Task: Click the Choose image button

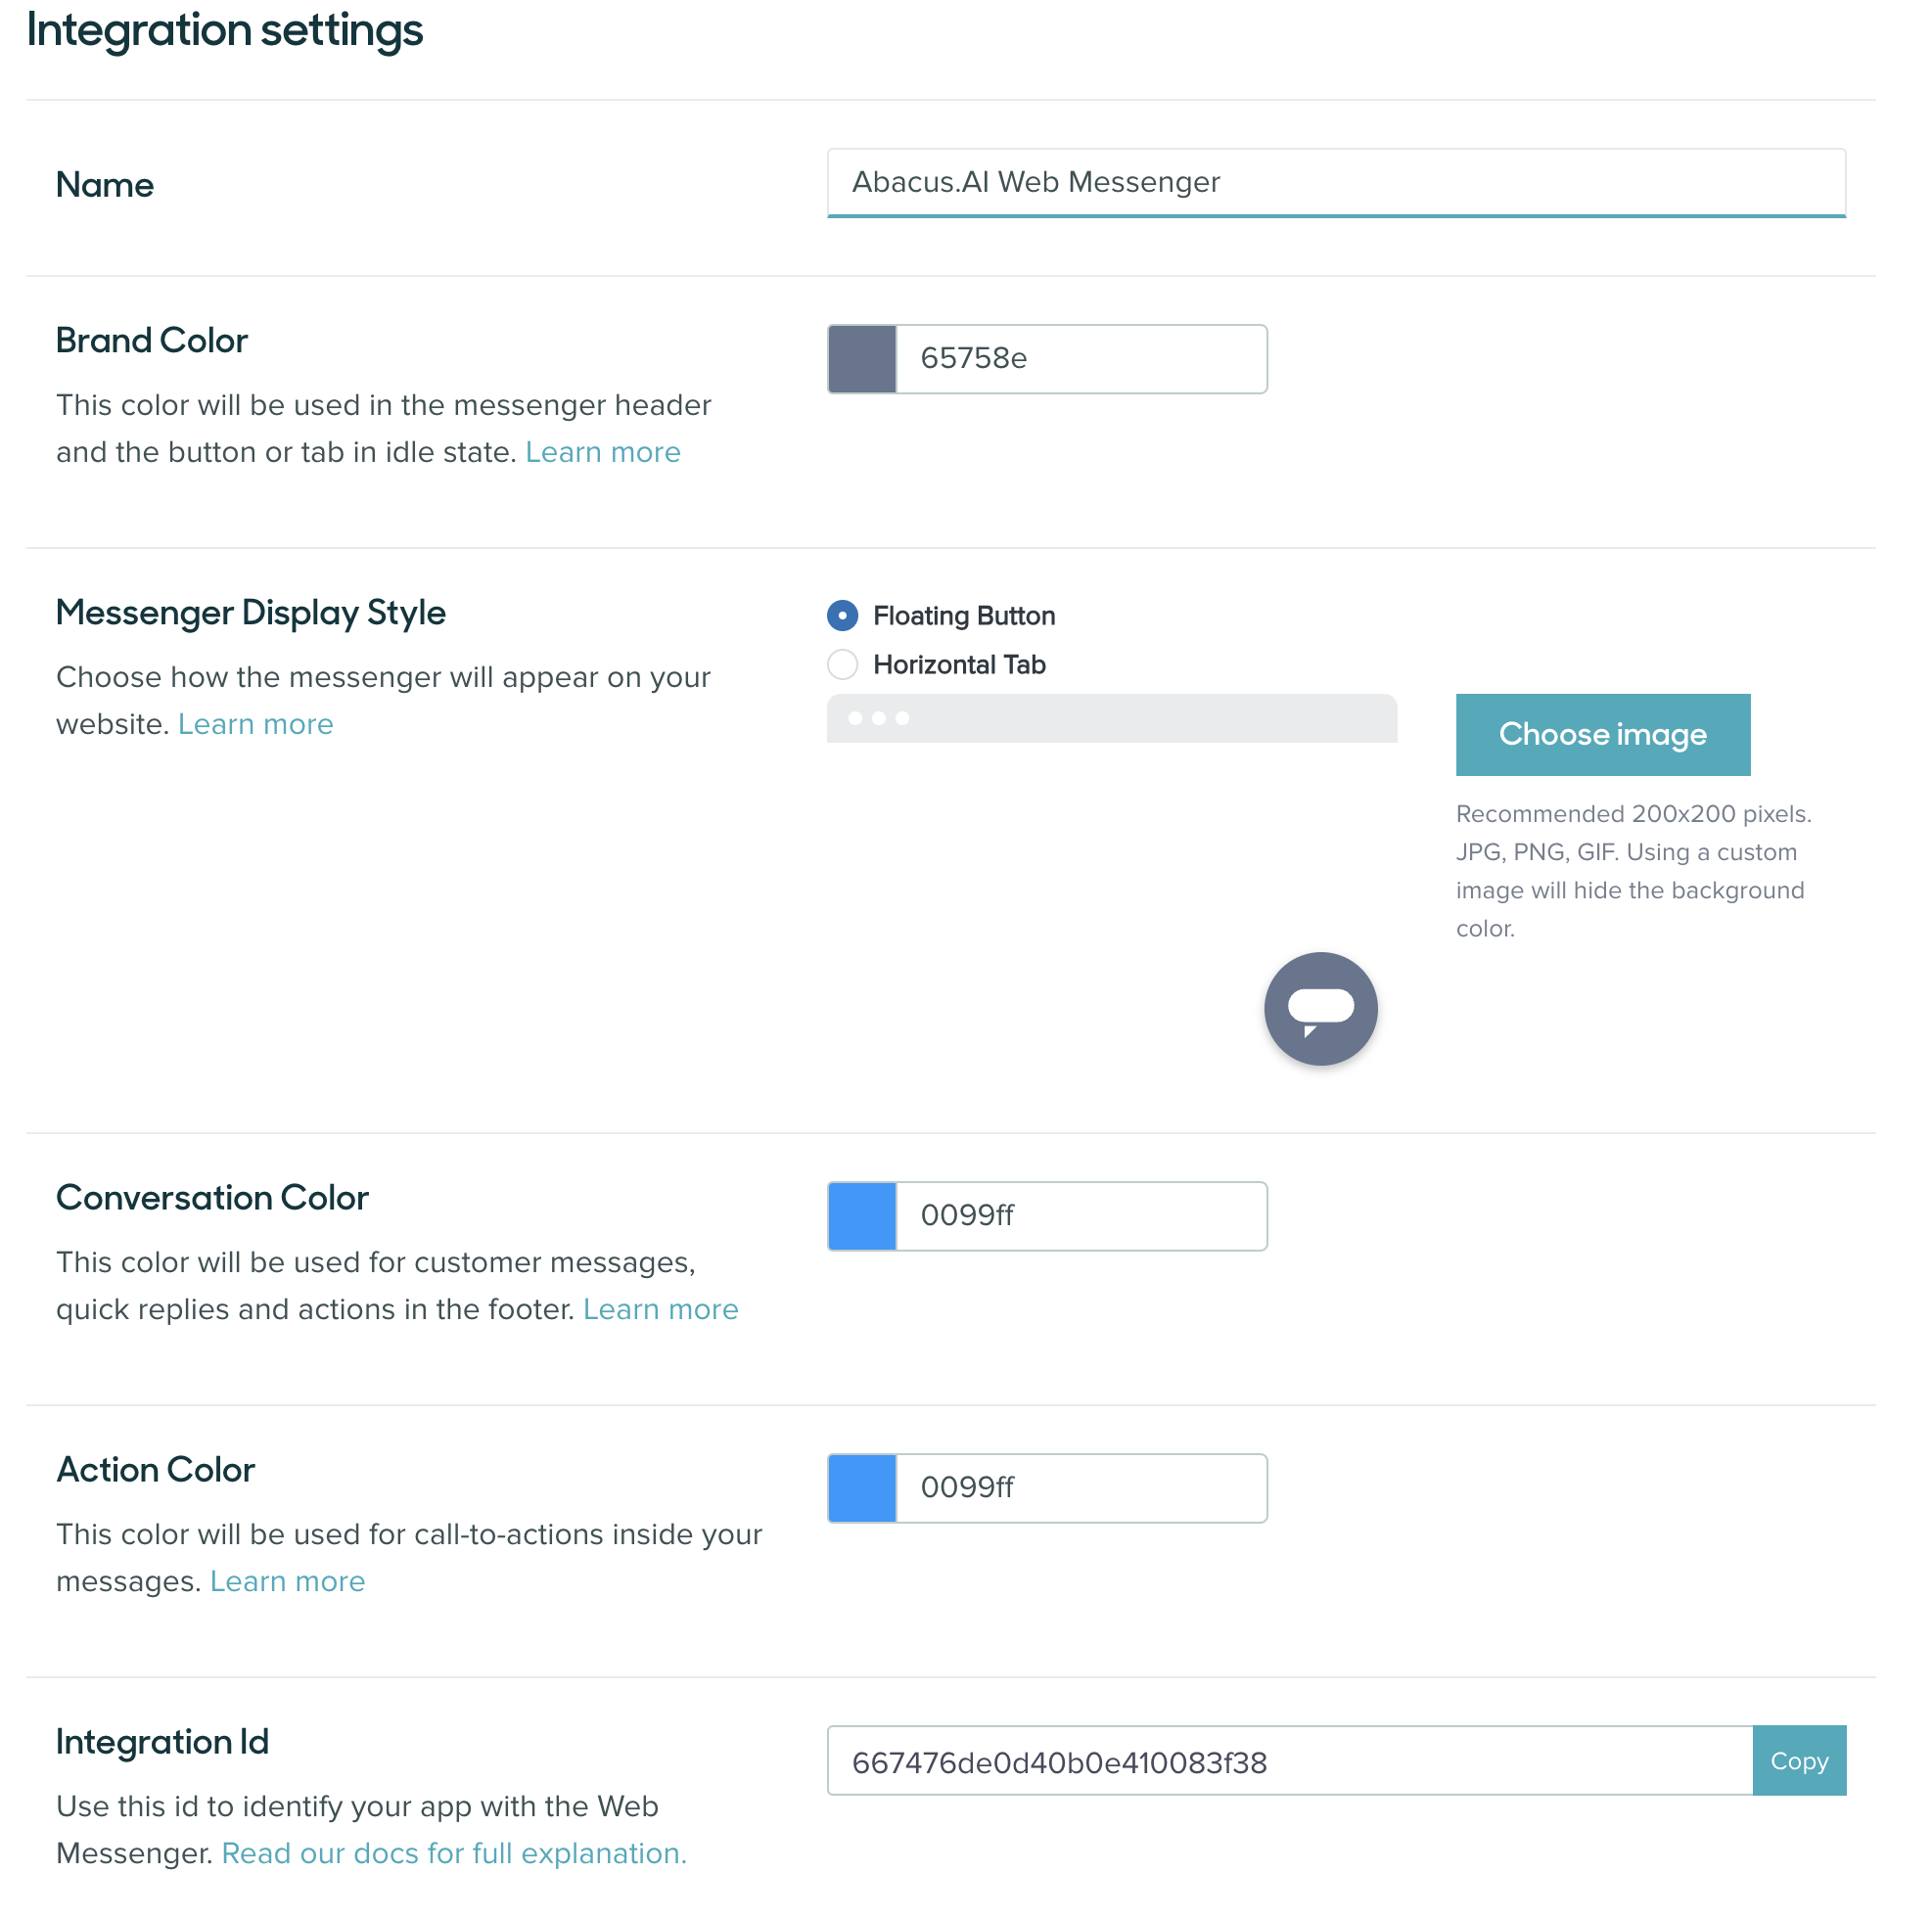Action: (1602, 734)
